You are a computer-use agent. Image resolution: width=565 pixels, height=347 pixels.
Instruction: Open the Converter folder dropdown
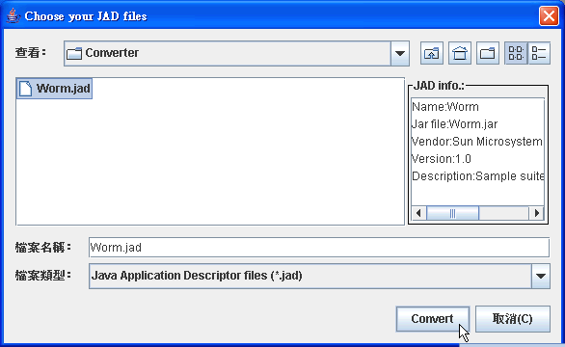click(400, 53)
